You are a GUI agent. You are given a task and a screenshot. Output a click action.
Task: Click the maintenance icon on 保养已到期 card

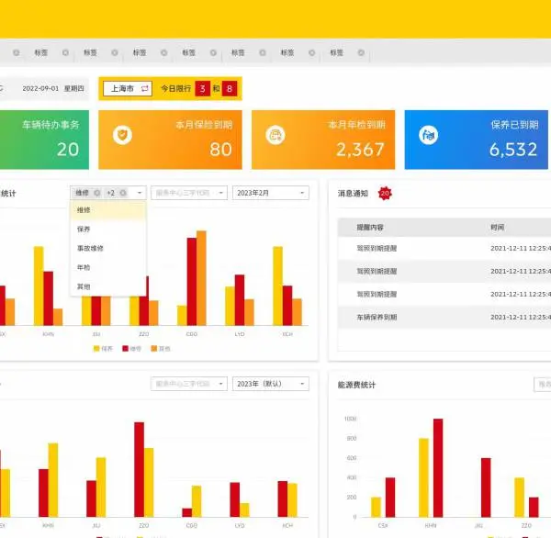(x=428, y=135)
